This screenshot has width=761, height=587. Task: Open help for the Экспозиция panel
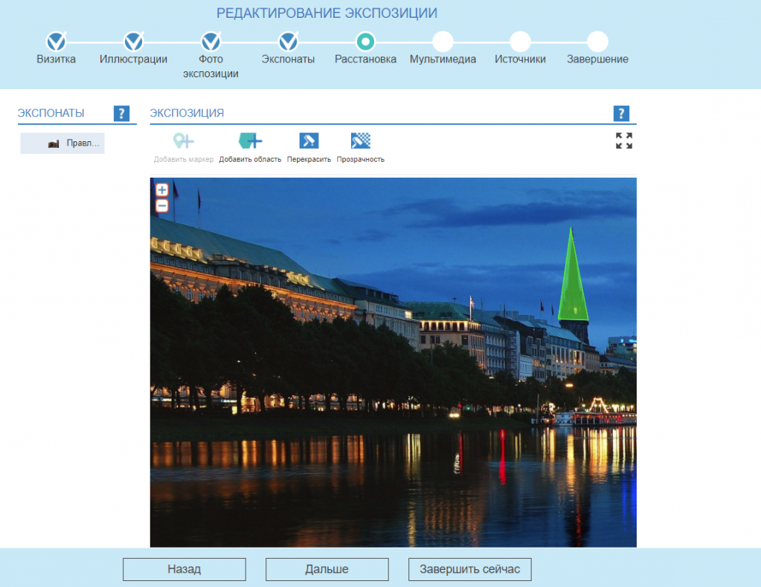click(x=621, y=114)
